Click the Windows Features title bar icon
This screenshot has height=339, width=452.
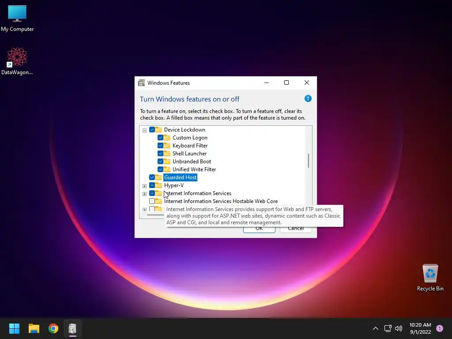(142, 83)
